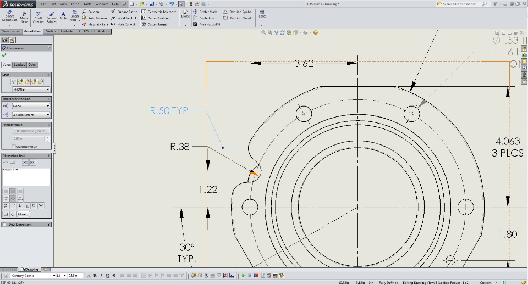Click Zoom to Fit in the view toolbar
This screenshot has height=285, width=528.
tap(263, 32)
